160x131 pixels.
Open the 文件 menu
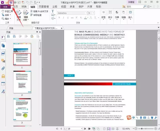coord(5,7)
